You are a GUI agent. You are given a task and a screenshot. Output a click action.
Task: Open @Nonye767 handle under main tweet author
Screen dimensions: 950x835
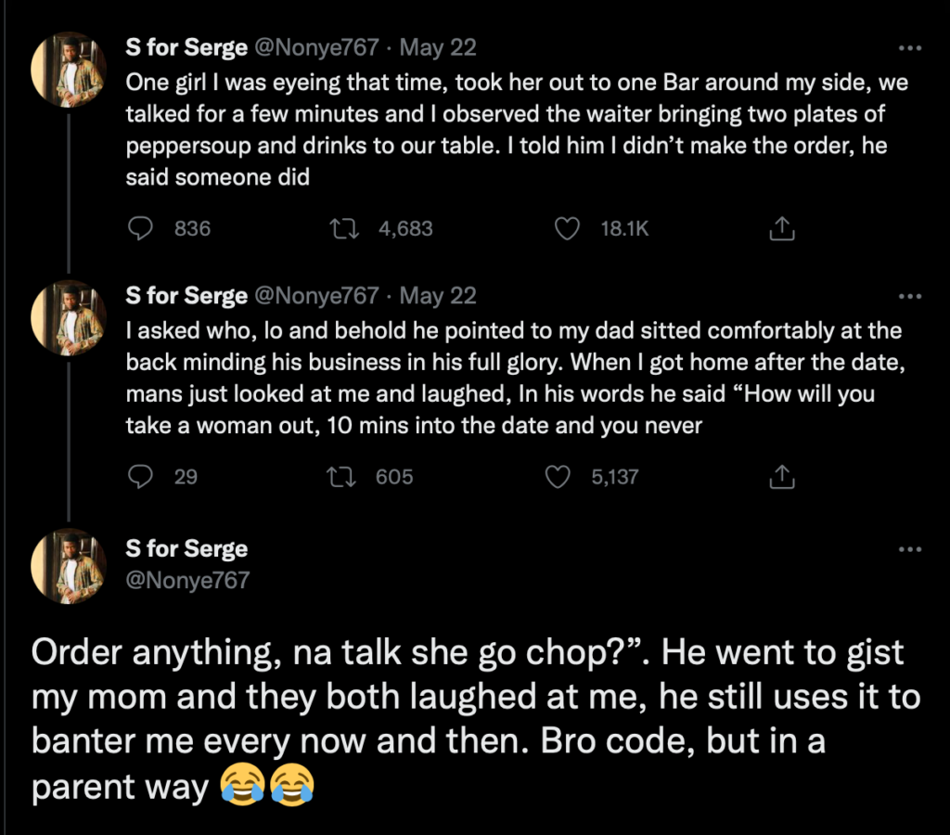pos(187,580)
